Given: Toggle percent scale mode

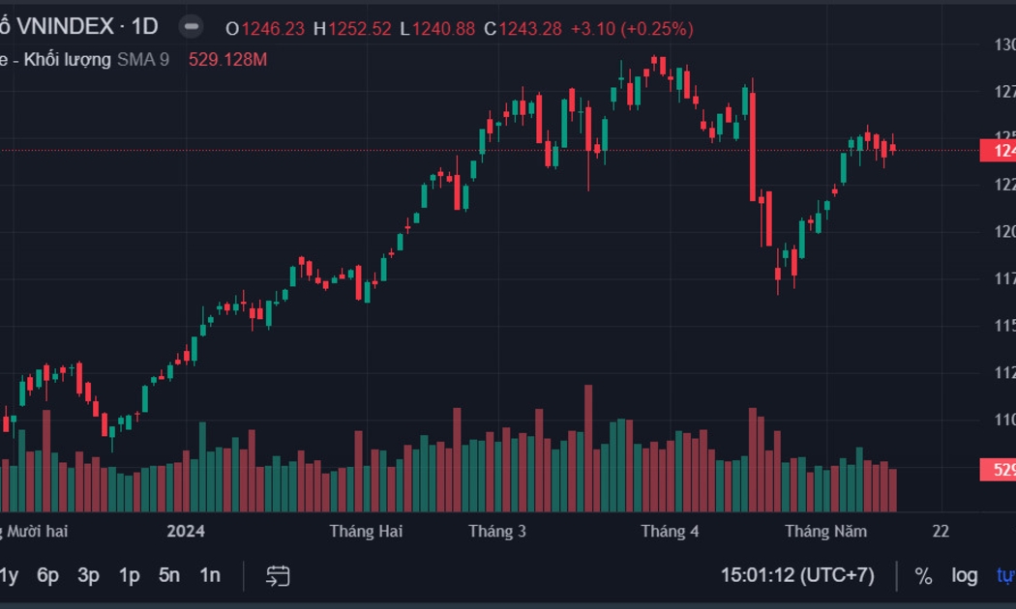Looking at the screenshot, I should click(x=923, y=576).
